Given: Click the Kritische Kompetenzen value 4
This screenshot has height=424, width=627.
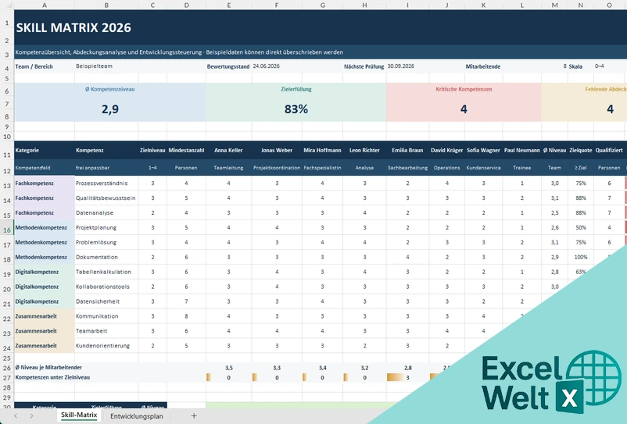Looking at the screenshot, I should pos(464,109).
